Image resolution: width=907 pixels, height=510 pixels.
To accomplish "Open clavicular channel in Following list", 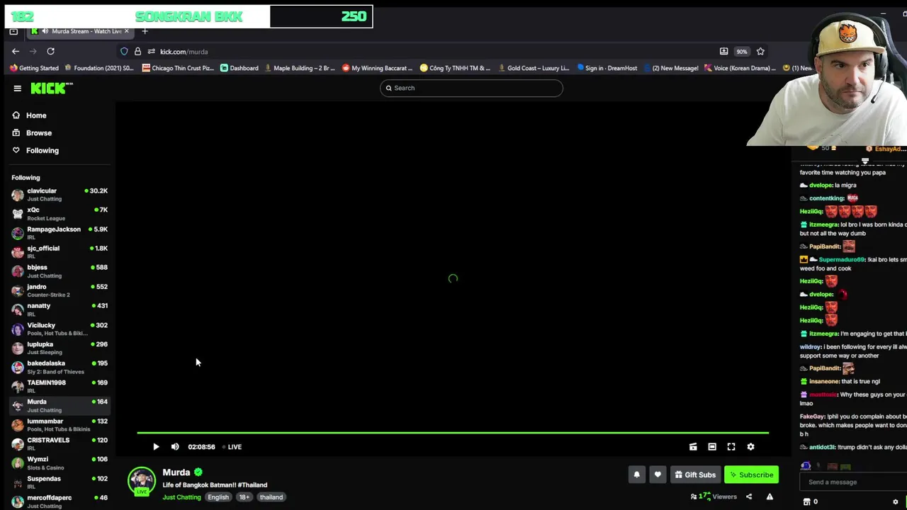I will click(60, 195).
